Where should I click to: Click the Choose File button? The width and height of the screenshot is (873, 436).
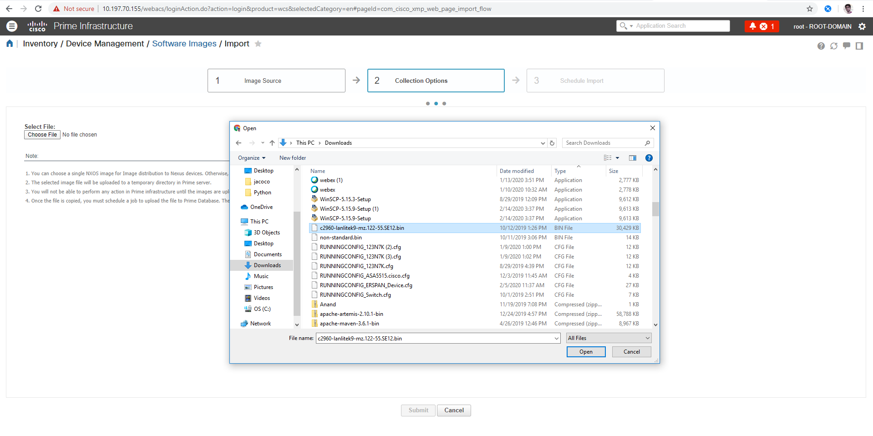coord(42,135)
